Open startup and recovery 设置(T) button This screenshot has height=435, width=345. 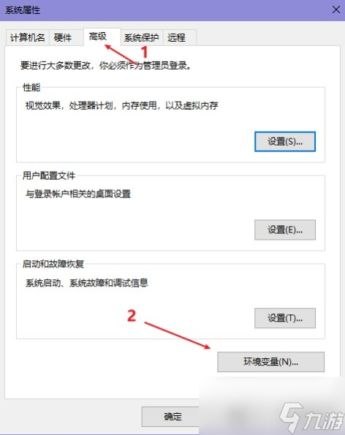285,318
